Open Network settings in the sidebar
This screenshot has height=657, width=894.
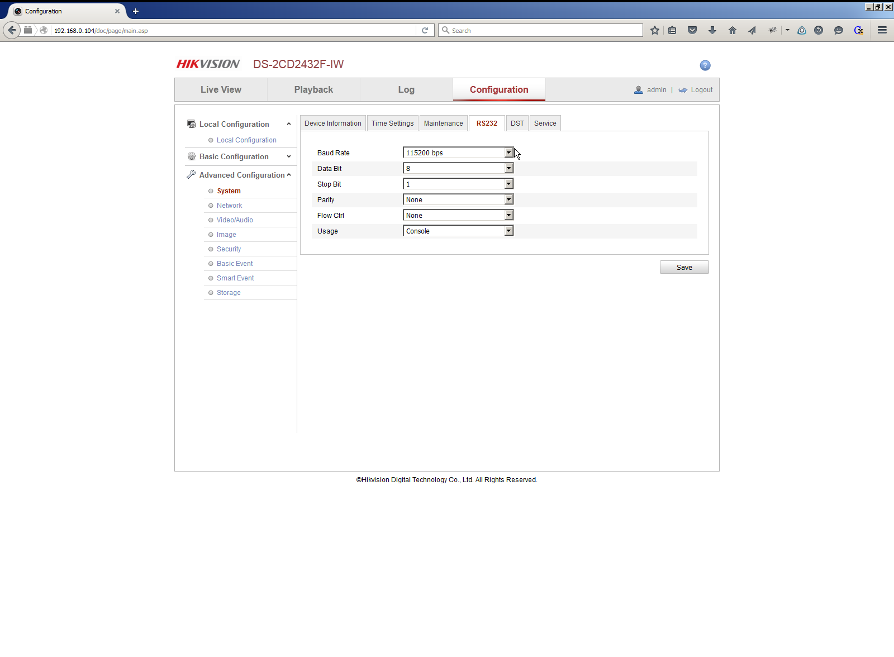point(229,206)
